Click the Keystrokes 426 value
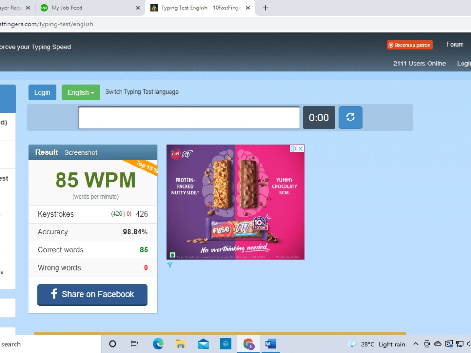This screenshot has height=353, width=471. (142, 214)
